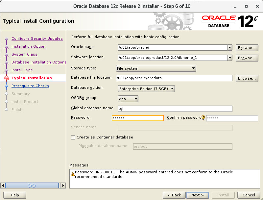Go to Install Type step
This screenshot has width=263, height=200.
[22, 70]
